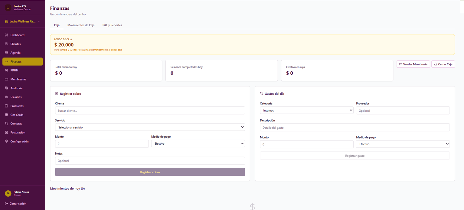This screenshot has height=210, width=464.
Task: Click the Finanzas trend chart icon
Action: pyautogui.click(x=6, y=61)
